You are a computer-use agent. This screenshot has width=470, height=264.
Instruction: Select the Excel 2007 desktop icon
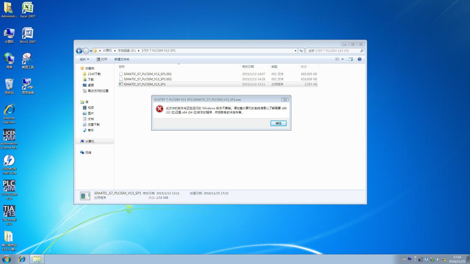point(28,10)
